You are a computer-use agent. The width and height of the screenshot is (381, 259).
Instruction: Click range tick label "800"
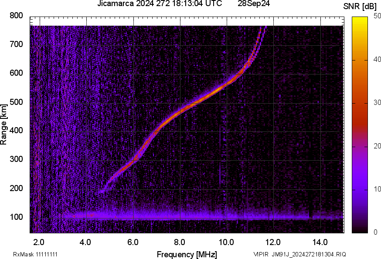tap(16, 16)
